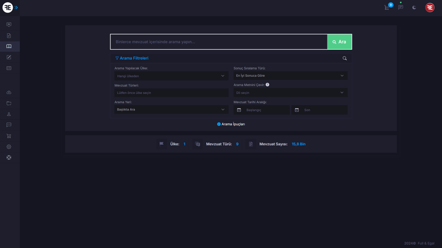
Task: Open the Sonuç Sıralama Türü dropdown
Action: click(x=290, y=76)
